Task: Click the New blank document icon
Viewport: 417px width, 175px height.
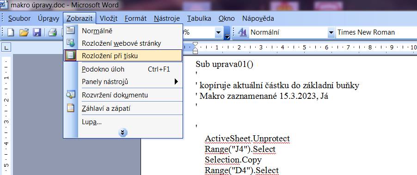Action: [x=11, y=32]
